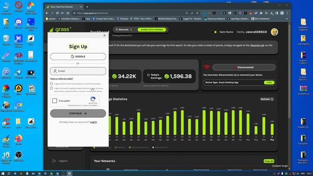Select Logout in the Grass sidebar
This screenshot has width=313, height=176.
[x=60, y=161]
